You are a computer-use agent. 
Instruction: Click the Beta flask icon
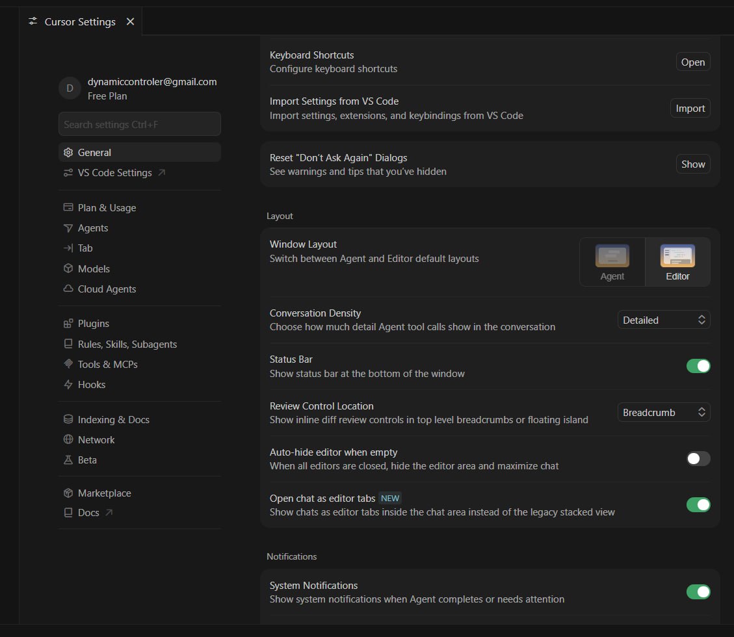tap(68, 460)
